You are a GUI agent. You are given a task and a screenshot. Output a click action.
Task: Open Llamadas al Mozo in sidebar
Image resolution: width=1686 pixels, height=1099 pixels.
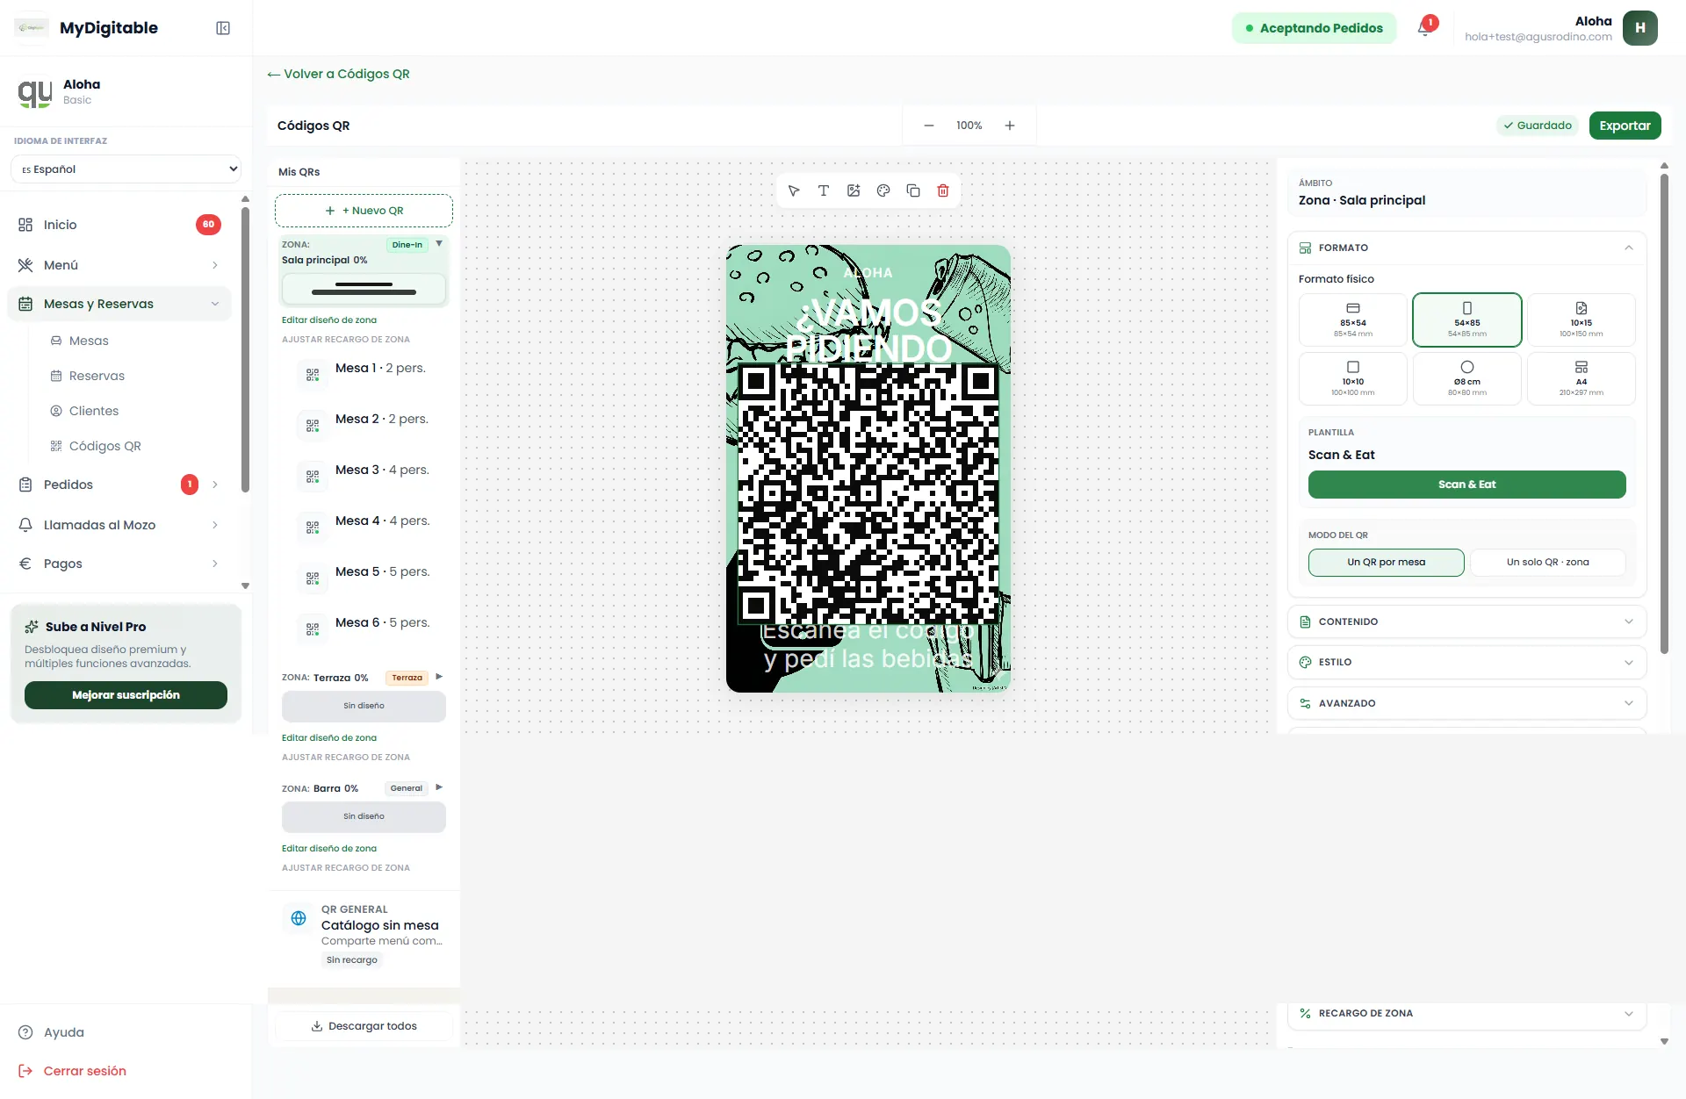click(x=119, y=525)
